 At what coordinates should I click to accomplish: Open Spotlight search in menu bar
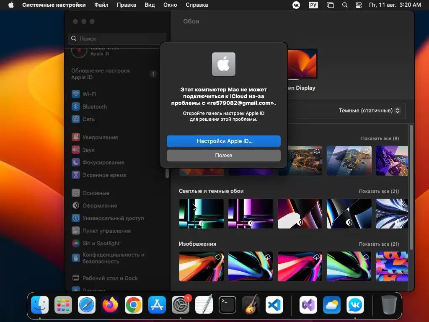[345, 5]
